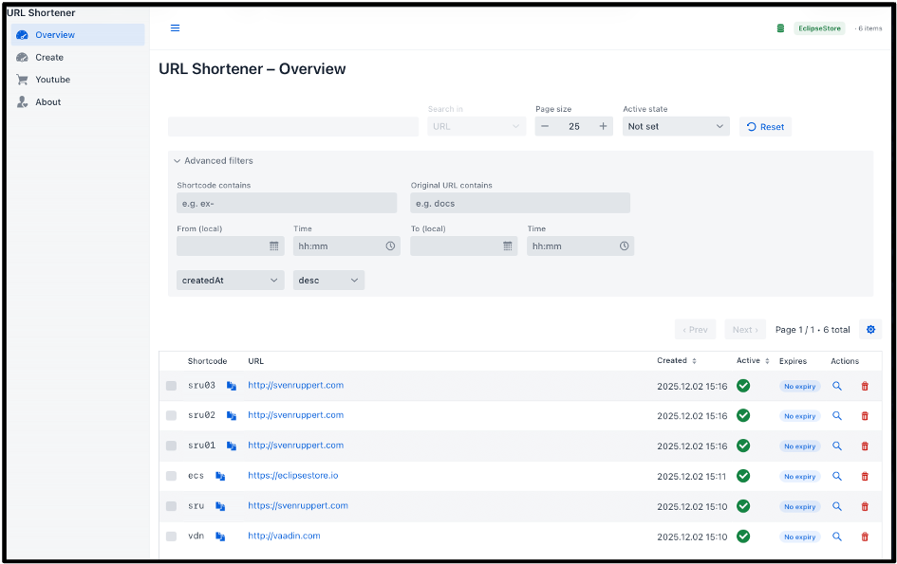Click the Reset filters button
This screenshot has height=564, width=897.
[765, 126]
